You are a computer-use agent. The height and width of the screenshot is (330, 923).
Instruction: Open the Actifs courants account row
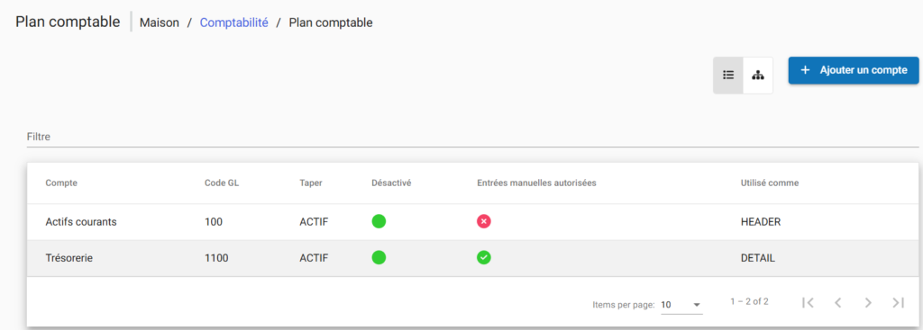pos(474,222)
